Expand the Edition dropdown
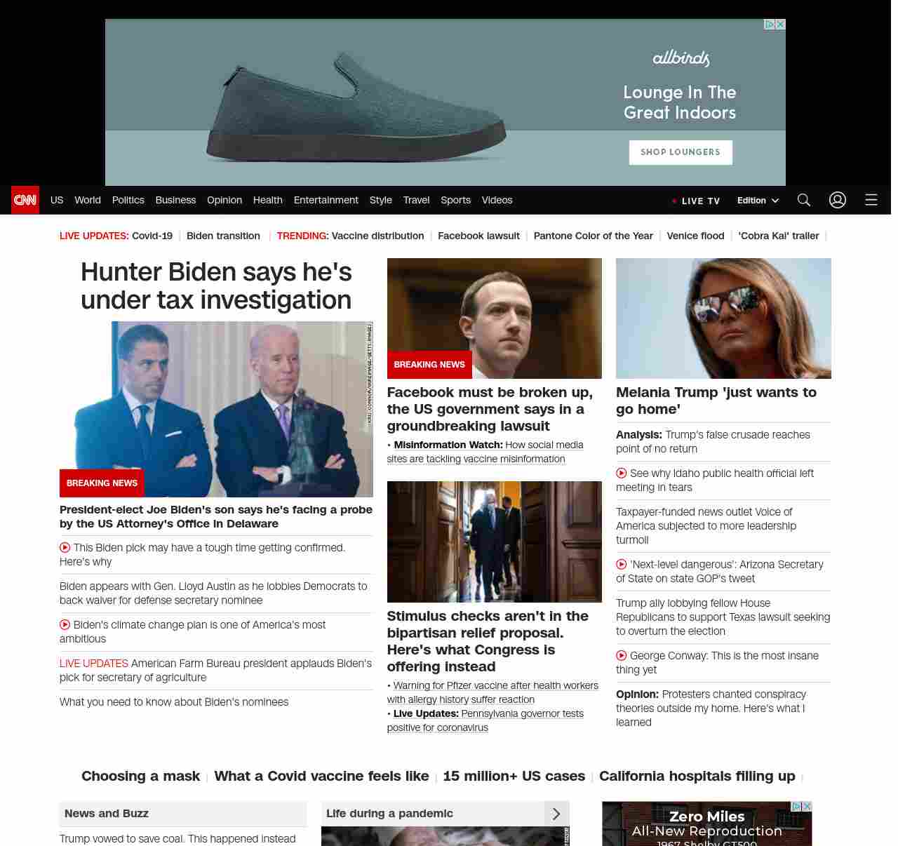This screenshot has width=898, height=846. (x=758, y=201)
